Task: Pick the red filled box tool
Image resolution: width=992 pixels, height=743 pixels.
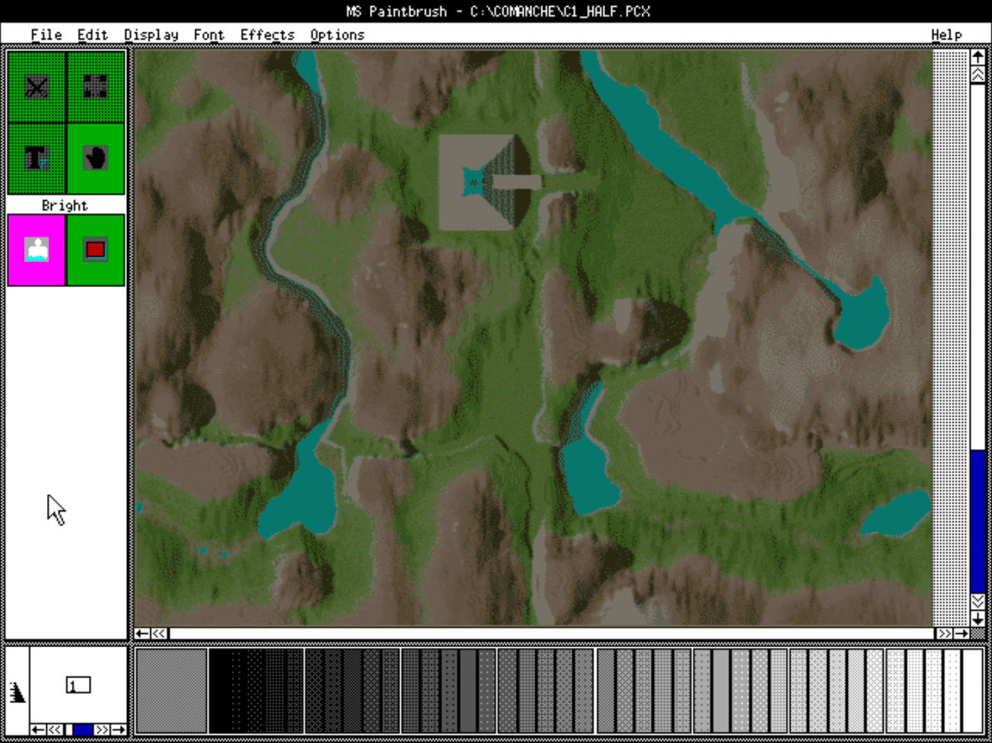Action: point(95,250)
